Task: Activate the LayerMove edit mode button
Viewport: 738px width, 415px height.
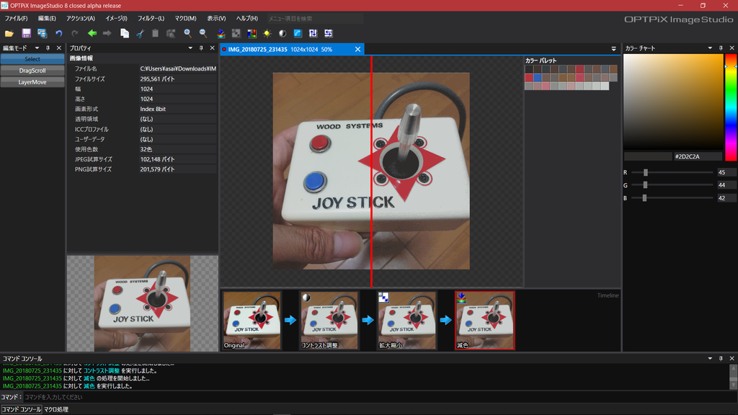Action: pos(32,82)
